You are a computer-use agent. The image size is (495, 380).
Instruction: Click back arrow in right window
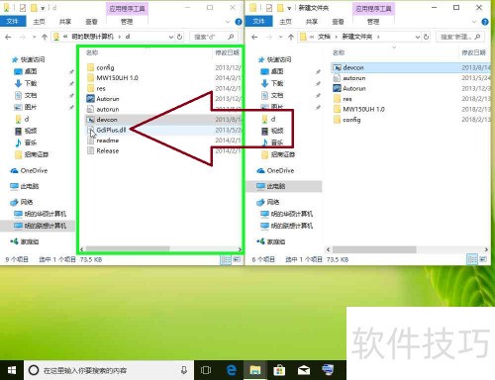pyautogui.click(x=254, y=37)
